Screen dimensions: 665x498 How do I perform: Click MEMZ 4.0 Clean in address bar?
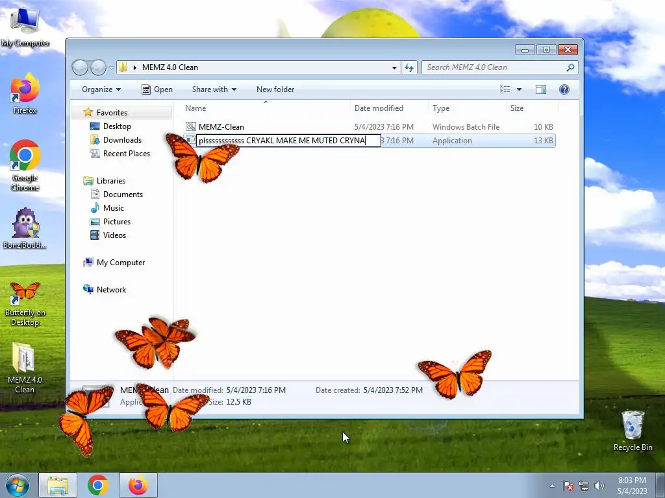click(x=170, y=67)
